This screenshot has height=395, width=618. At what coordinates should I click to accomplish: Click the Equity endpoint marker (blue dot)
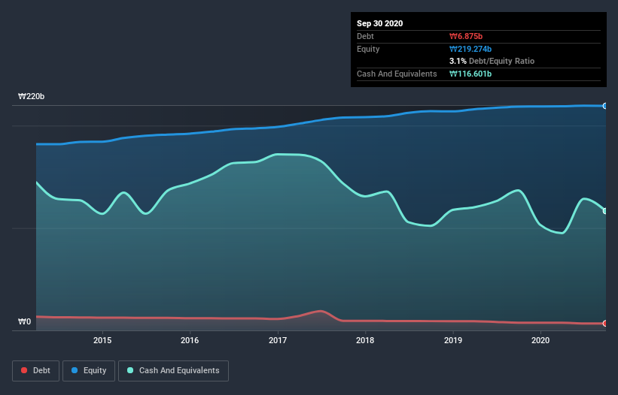pos(605,106)
